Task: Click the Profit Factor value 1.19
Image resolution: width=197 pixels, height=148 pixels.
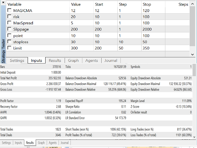Action: (58, 101)
